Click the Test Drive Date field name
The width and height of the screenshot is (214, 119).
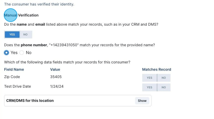pyautogui.click(x=17, y=86)
